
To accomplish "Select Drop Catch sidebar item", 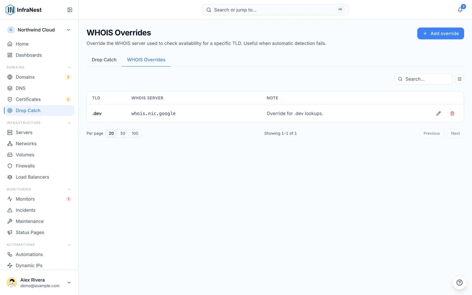I will 39,110.
